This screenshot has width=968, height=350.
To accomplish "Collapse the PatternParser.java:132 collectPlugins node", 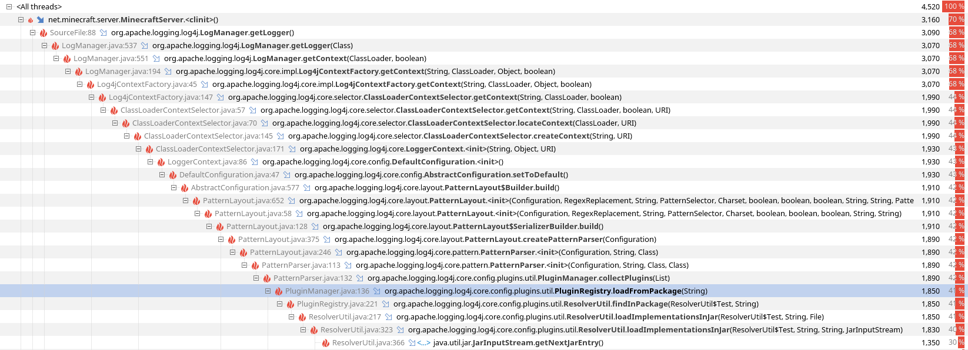I will click(256, 278).
